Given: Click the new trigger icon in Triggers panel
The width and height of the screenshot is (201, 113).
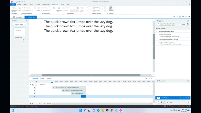Looking at the screenshot, I should tap(159, 24).
